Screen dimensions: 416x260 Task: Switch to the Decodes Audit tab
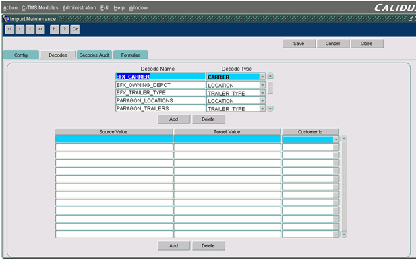click(94, 55)
